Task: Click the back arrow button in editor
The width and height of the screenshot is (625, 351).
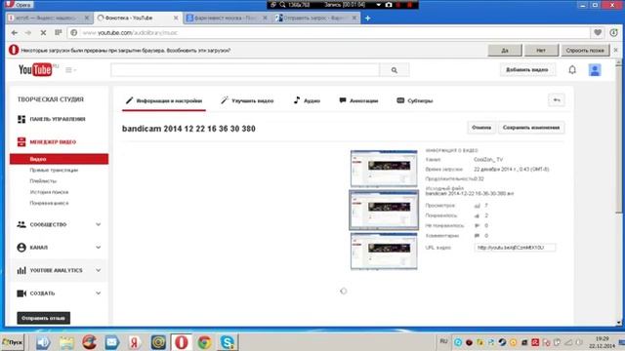Action: [x=557, y=100]
